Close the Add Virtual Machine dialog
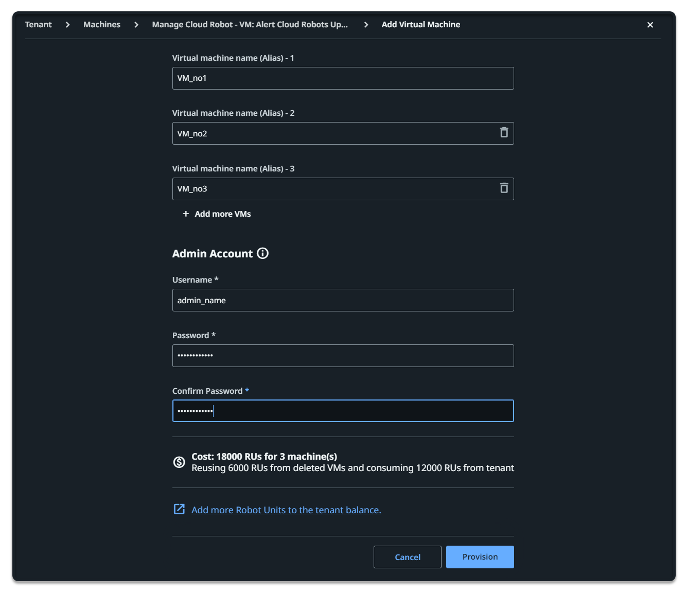686x592 pixels. (650, 25)
